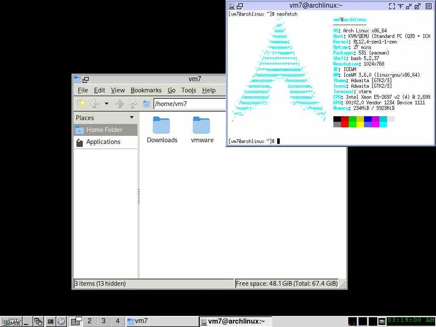
Task: Click the restore icon in vm7 title bar
Action: click(x=86, y=80)
